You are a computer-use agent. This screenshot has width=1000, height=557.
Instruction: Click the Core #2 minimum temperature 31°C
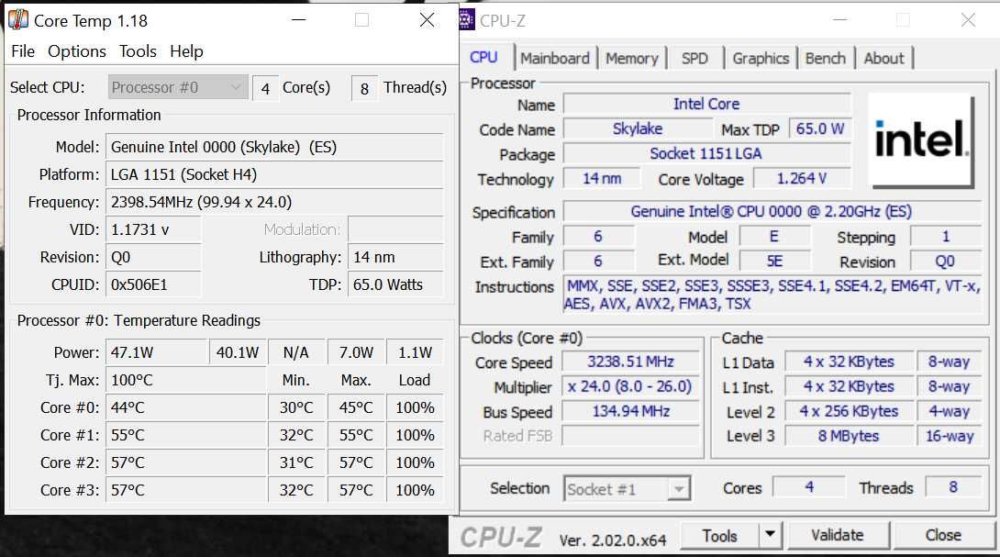296,462
